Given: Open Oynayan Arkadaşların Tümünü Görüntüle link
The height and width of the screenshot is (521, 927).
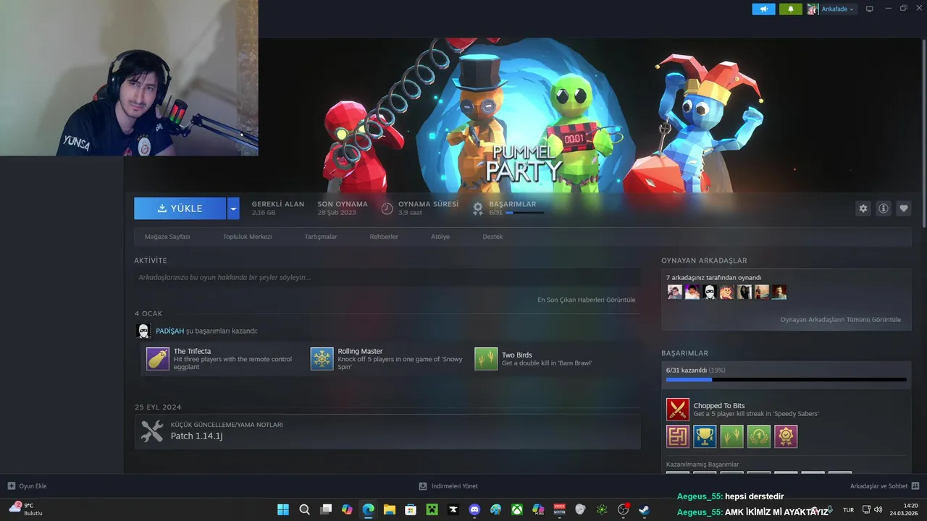Looking at the screenshot, I should (x=840, y=319).
